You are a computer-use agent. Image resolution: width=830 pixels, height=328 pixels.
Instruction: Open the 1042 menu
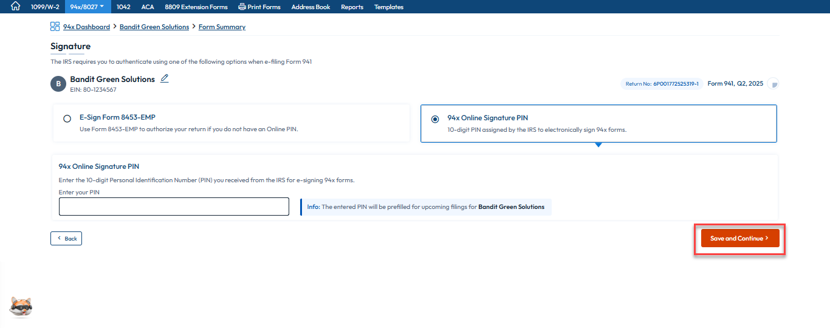tap(125, 7)
